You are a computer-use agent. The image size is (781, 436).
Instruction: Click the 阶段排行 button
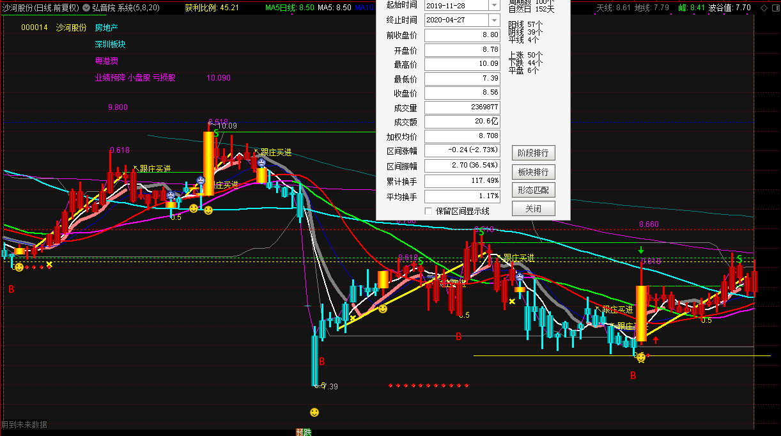pos(534,153)
